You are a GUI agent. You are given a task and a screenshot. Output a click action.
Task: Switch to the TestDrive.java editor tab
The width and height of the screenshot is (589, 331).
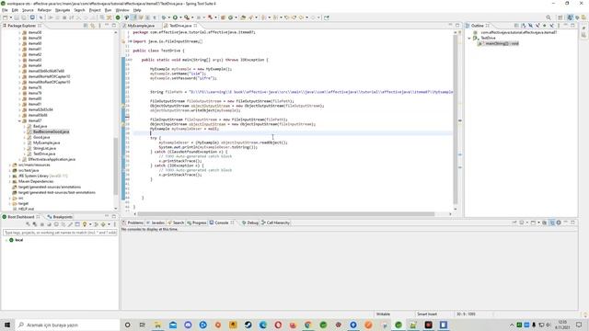180,26
